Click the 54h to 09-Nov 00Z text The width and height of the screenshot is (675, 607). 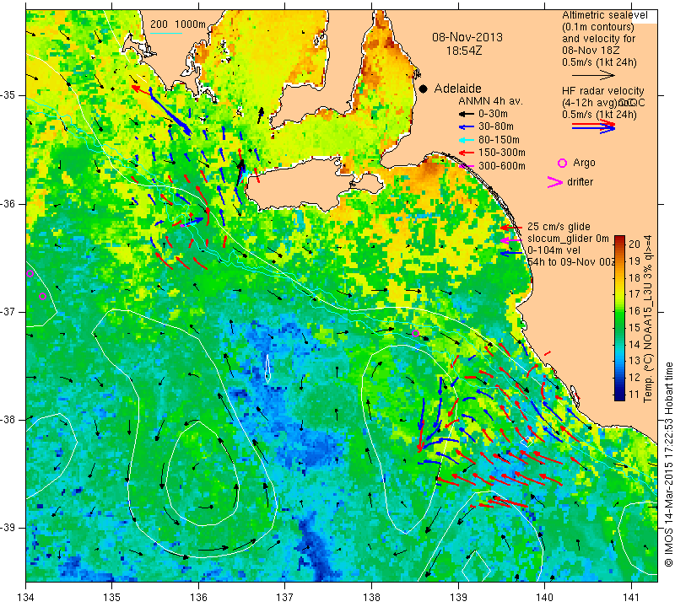click(571, 262)
